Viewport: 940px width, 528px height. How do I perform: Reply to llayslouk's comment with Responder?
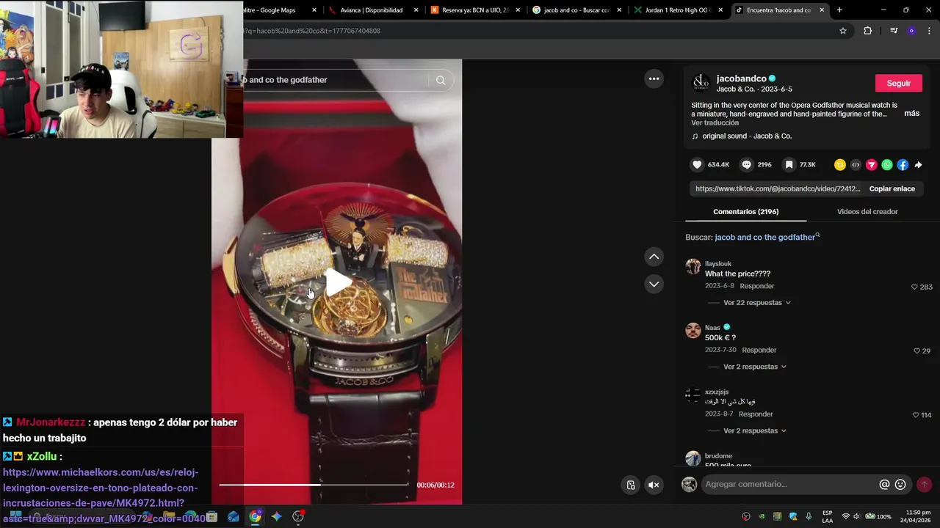coord(756,286)
